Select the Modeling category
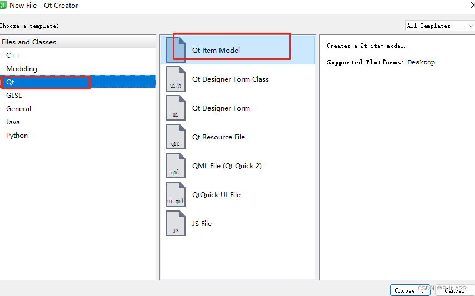 coord(78,69)
